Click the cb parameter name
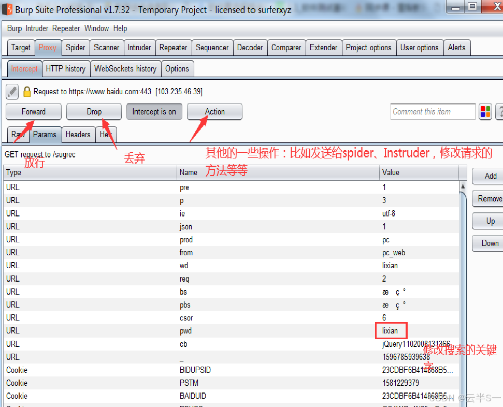This screenshot has height=407, width=503. point(183,344)
